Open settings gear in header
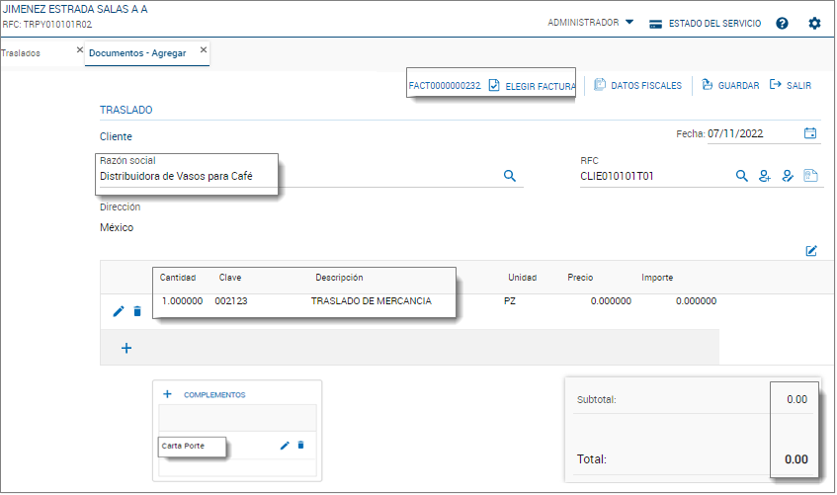 coord(814,23)
